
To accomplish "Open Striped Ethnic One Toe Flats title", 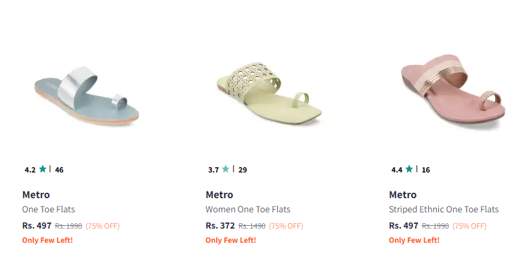I will point(444,210).
